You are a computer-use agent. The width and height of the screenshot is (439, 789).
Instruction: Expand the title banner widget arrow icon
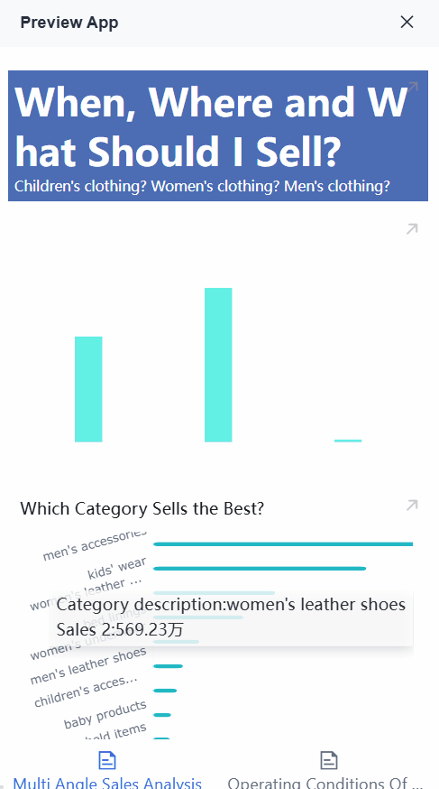(412, 87)
